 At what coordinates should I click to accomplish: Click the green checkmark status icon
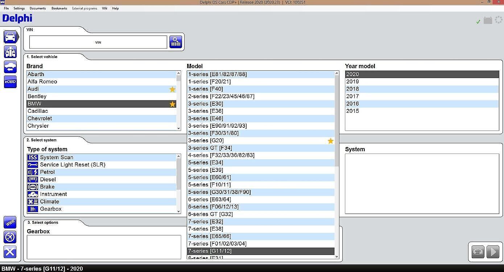(478, 21)
